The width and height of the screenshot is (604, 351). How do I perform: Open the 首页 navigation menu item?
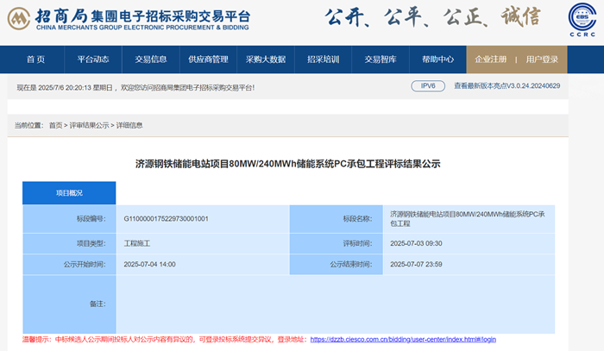pyautogui.click(x=35, y=60)
